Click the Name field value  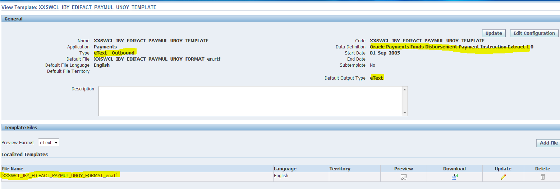[x=151, y=41]
